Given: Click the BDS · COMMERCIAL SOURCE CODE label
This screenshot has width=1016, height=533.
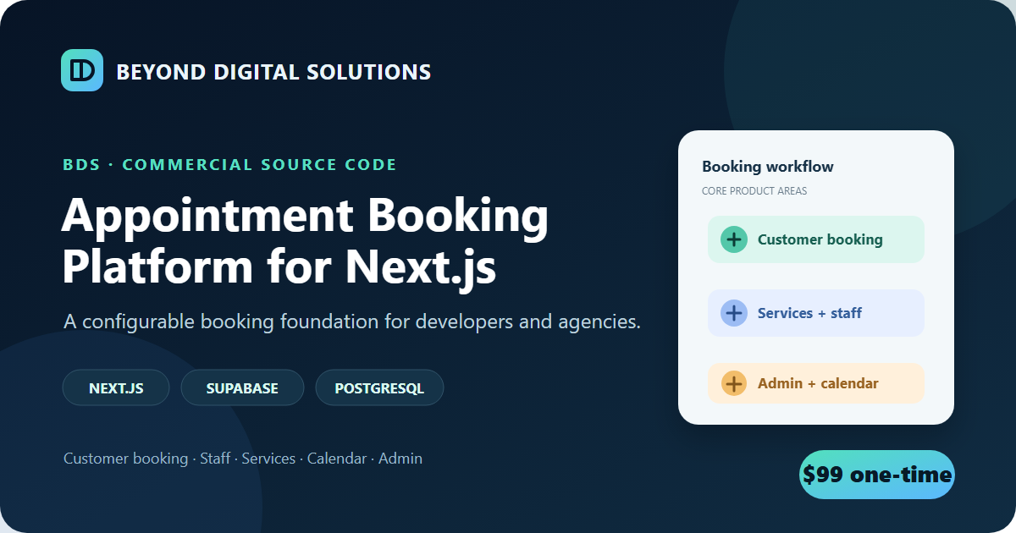Looking at the screenshot, I should (x=229, y=164).
